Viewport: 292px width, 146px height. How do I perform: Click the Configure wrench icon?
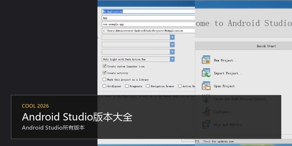coord(206,112)
